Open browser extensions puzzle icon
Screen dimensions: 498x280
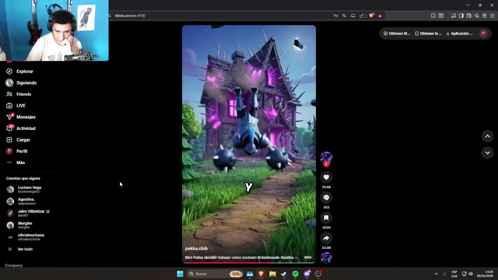click(x=433, y=16)
